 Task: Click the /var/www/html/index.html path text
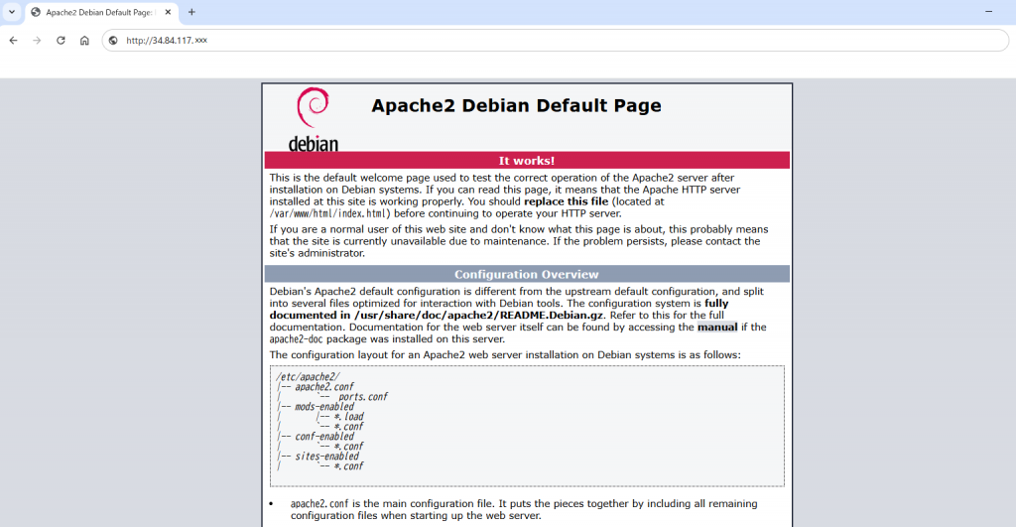tap(330, 213)
